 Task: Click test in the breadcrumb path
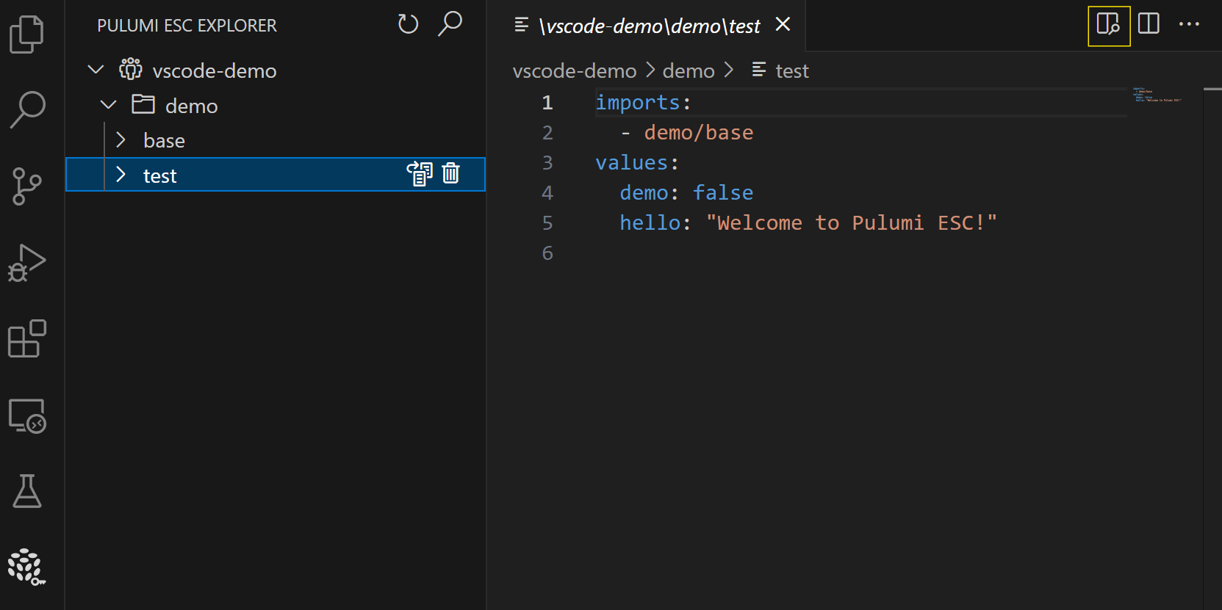point(791,70)
